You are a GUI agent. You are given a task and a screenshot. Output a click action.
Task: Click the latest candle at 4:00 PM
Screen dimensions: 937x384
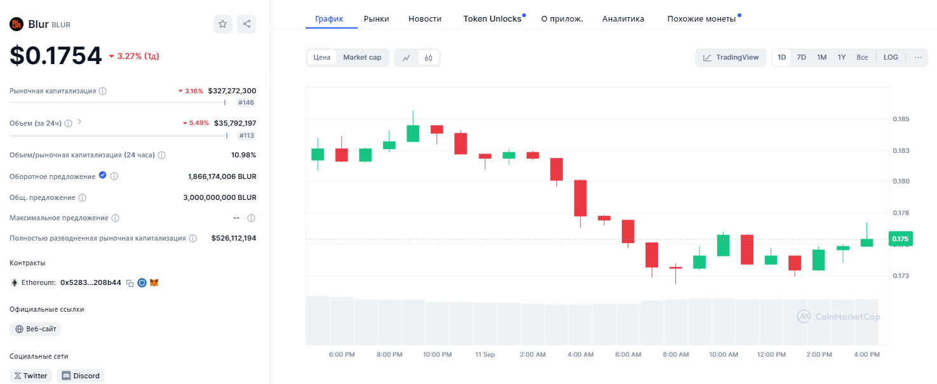(866, 242)
